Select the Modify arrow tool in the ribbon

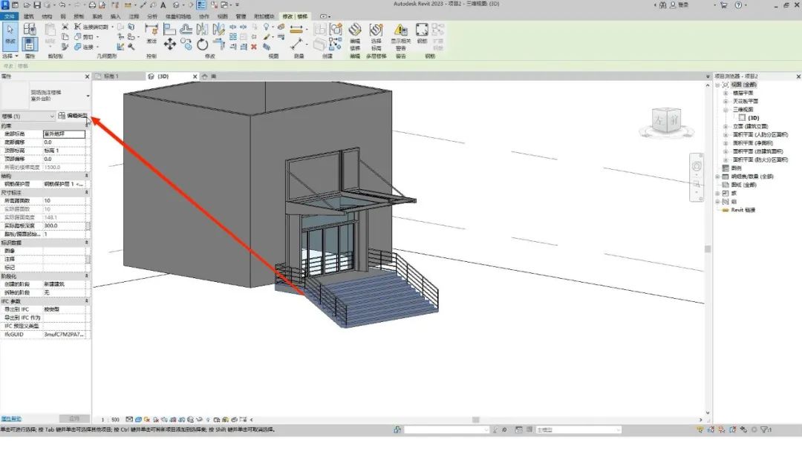(10, 36)
